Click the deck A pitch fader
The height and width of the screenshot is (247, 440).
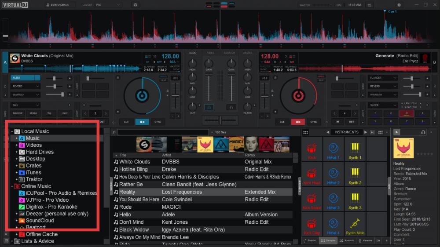point(176,97)
